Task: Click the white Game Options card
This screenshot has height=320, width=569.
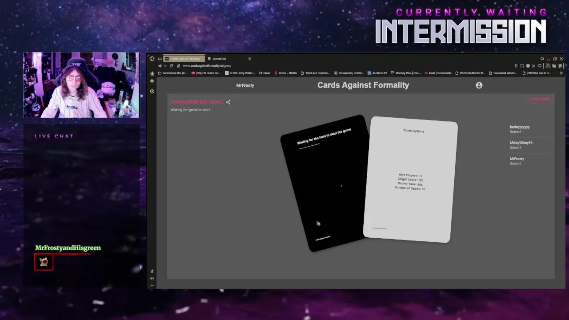Action: (x=411, y=180)
